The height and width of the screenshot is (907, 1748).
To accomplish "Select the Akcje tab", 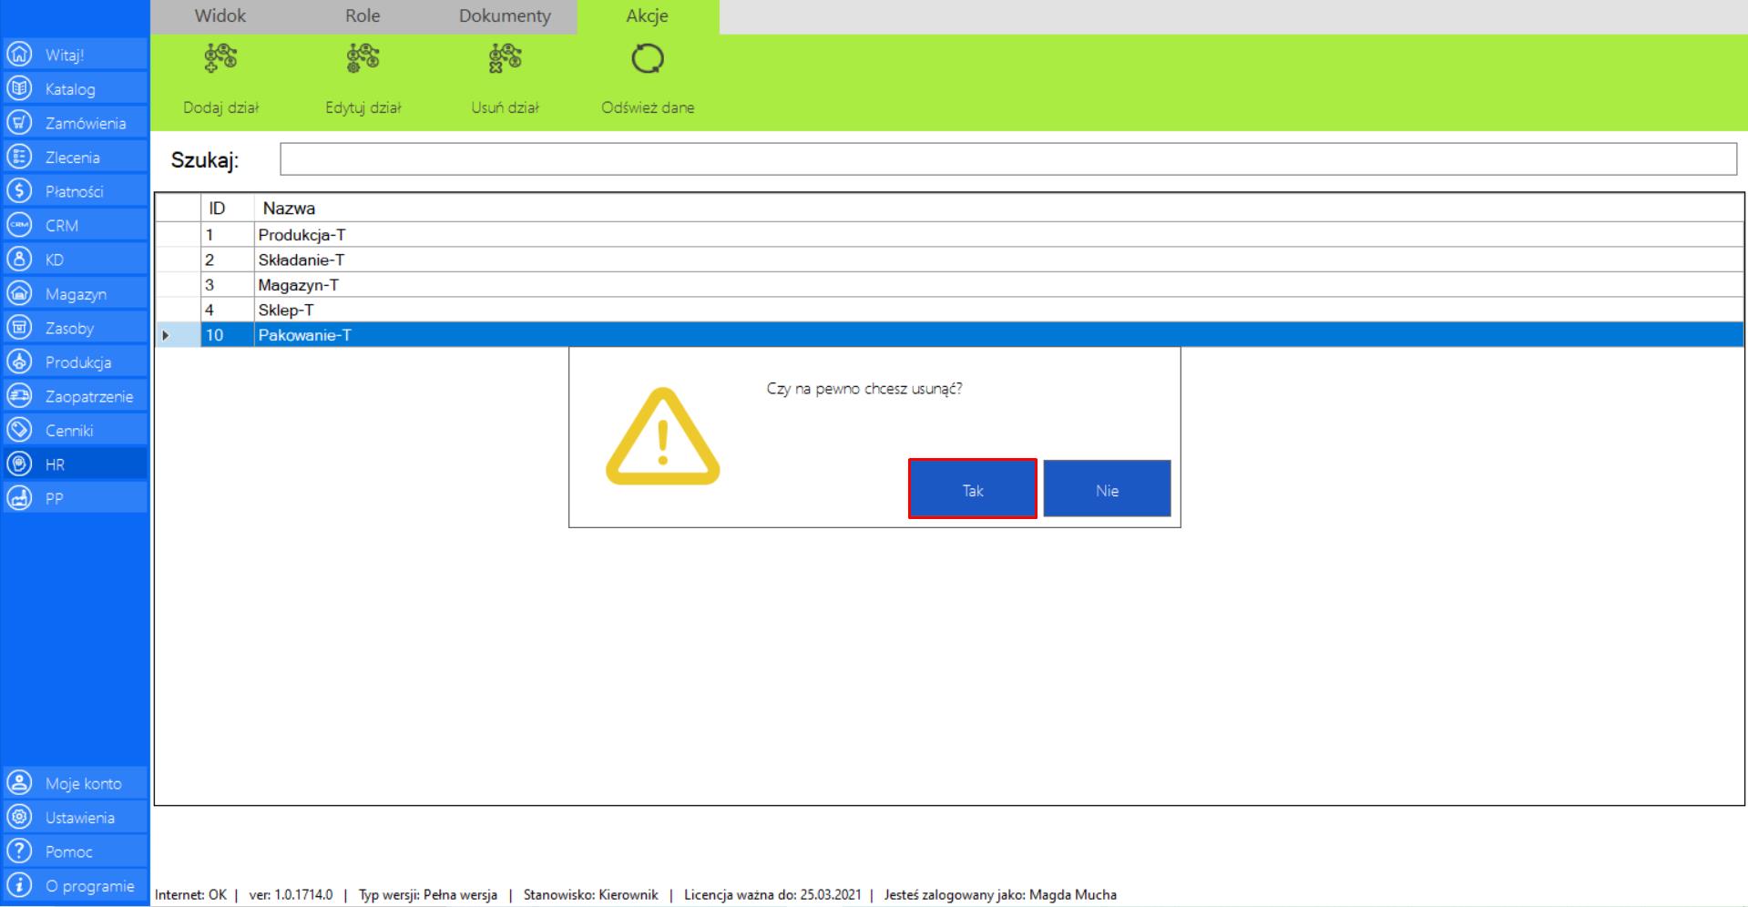I will coord(648,16).
